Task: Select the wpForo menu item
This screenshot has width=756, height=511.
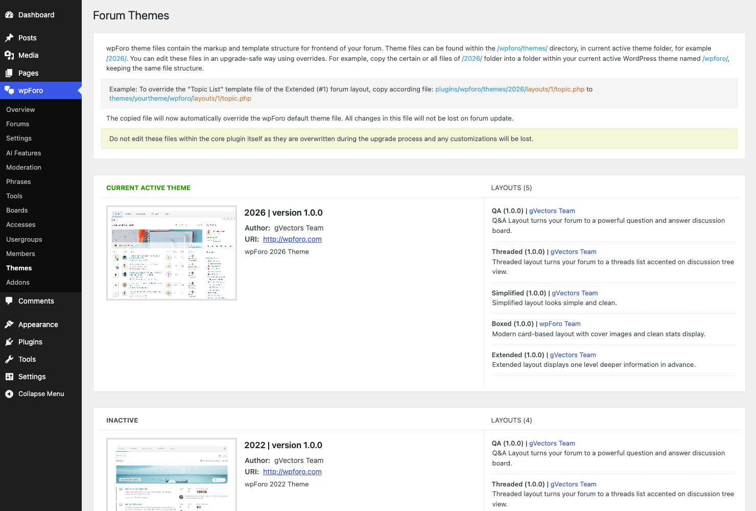Action: pyautogui.click(x=41, y=90)
